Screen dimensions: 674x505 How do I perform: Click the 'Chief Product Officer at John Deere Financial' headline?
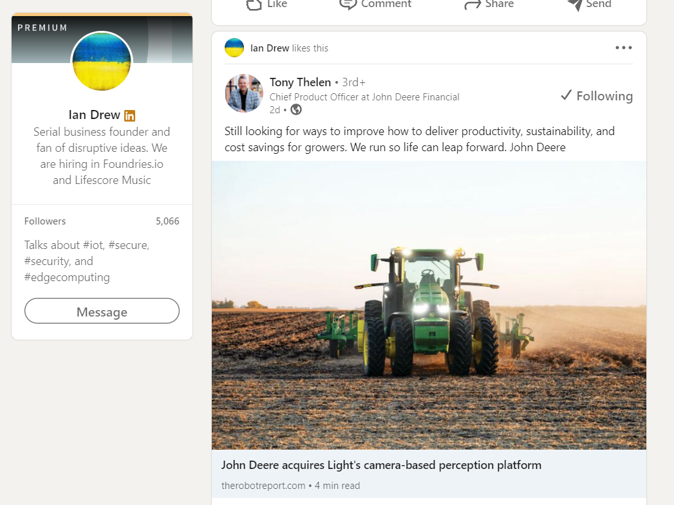(x=364, y=97)
